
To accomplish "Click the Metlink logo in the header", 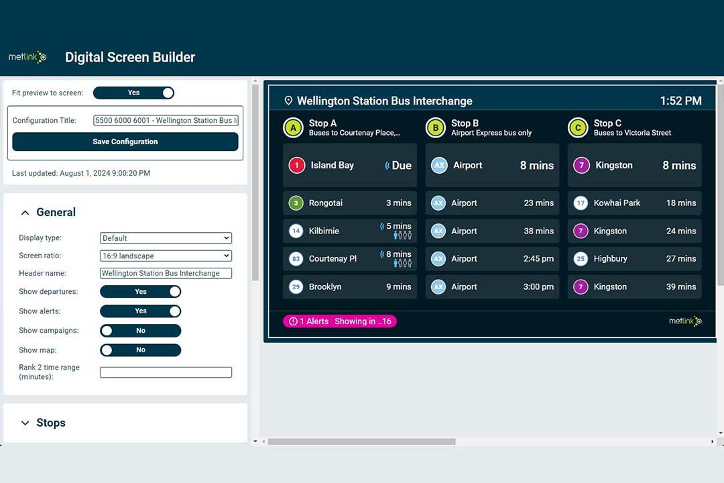I will 27,57.
